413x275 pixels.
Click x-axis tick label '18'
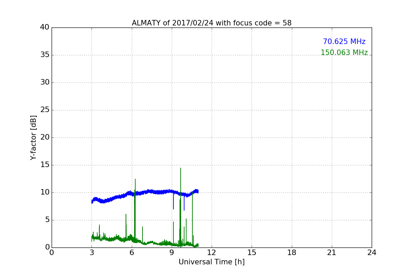pos(292,252)
